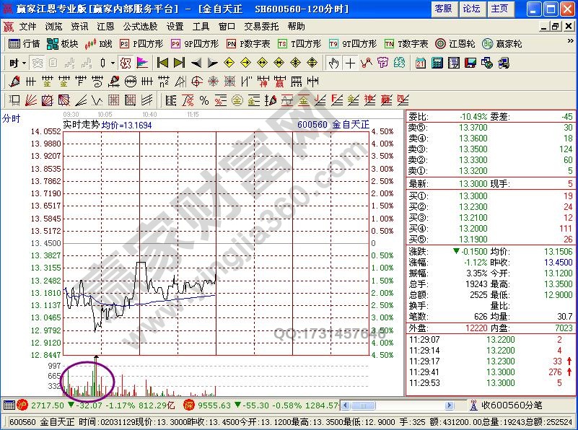
Task: Click the save floppy disk icon
Action: tap(470, 63)
